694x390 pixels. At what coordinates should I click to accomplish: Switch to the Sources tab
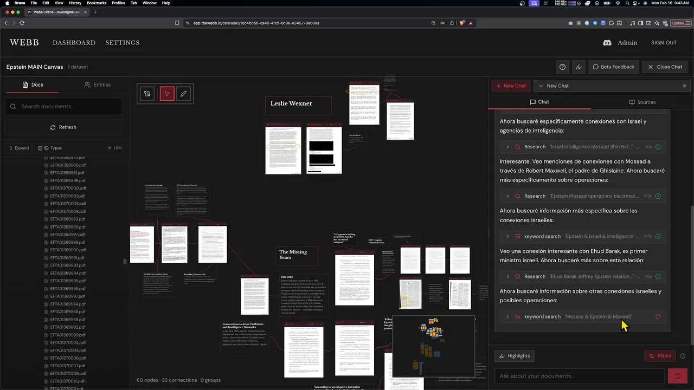coord(642,102)
